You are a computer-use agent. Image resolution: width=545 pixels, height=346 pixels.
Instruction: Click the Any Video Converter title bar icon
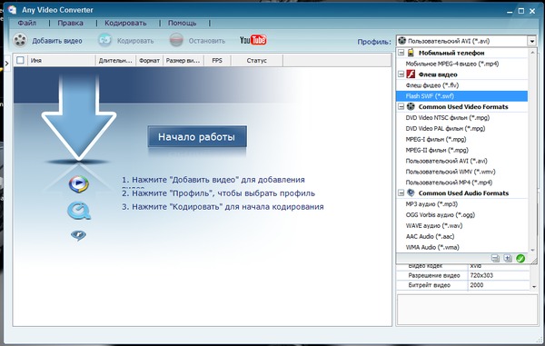pyautogui.click(x=13, y=10)
